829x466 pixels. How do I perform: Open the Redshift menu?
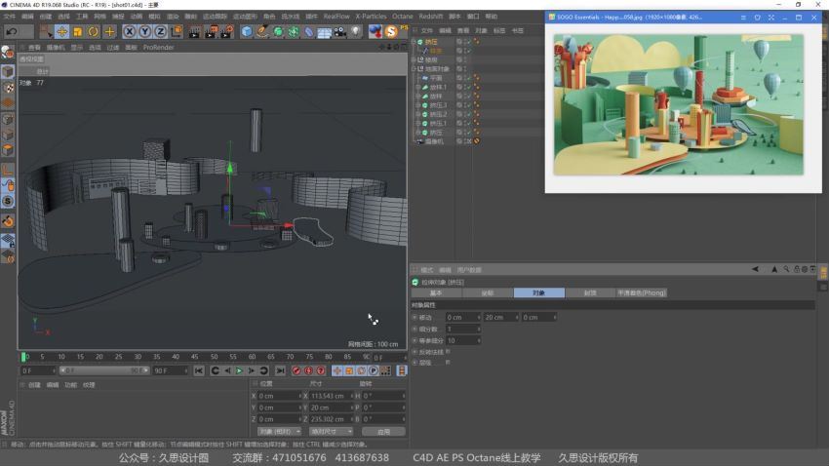431,17
